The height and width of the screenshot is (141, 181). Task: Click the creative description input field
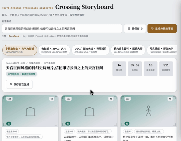coord(62,29)
